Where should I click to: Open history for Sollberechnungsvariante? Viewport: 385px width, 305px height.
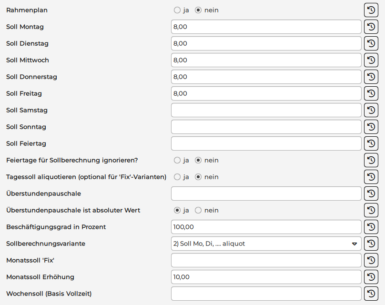pyautogui.click(x=371, y=244)
